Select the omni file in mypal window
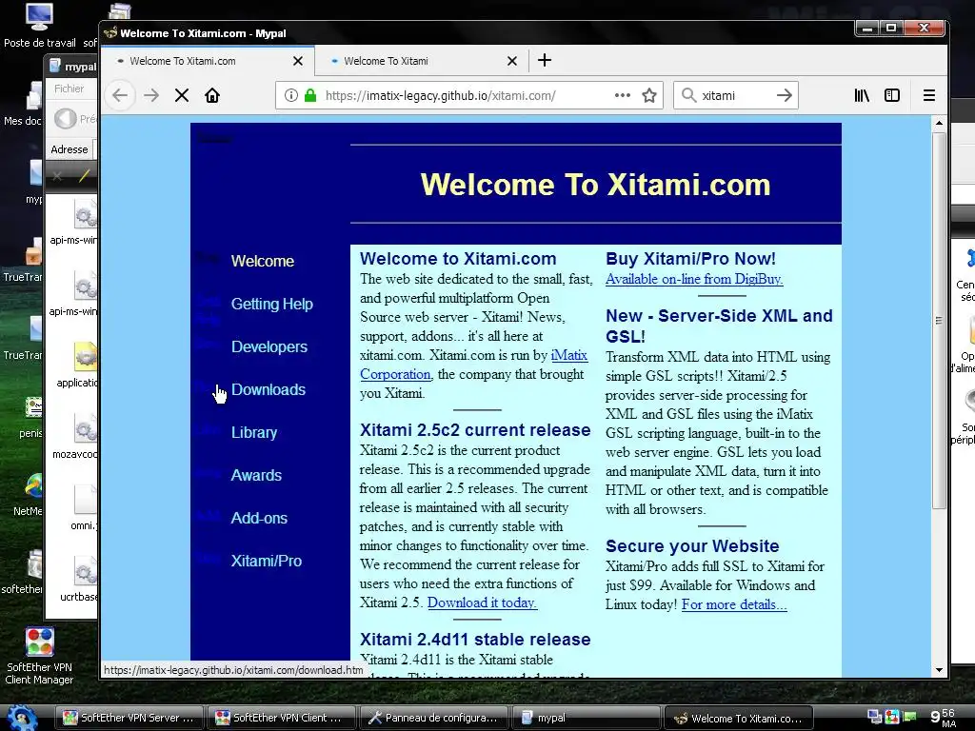This screenshot has width=975, height=731. click(x=84, y=508)
